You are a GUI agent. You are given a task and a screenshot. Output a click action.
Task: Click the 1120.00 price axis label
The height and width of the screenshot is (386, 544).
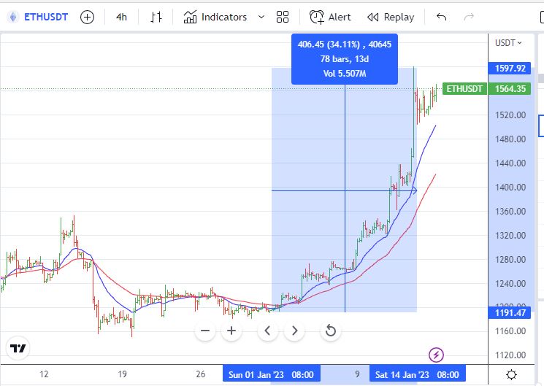[x=510, y=355]
